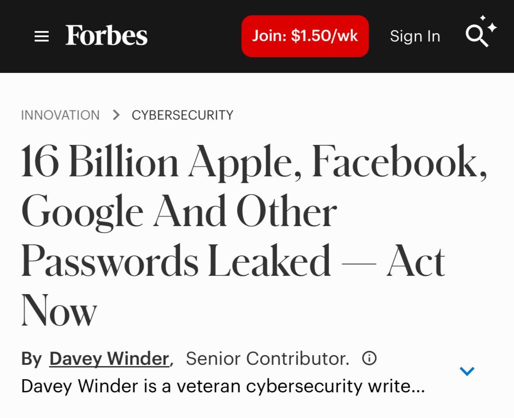
Task: Expand the author bio with blue chevron
Action: 467,371
